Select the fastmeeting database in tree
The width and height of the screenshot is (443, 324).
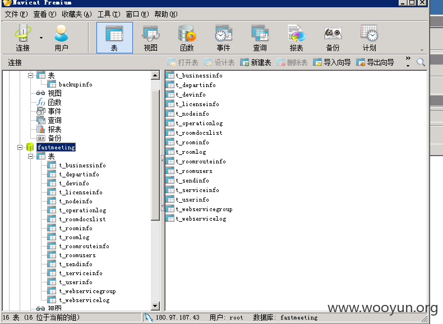click(x=56, y=148)
